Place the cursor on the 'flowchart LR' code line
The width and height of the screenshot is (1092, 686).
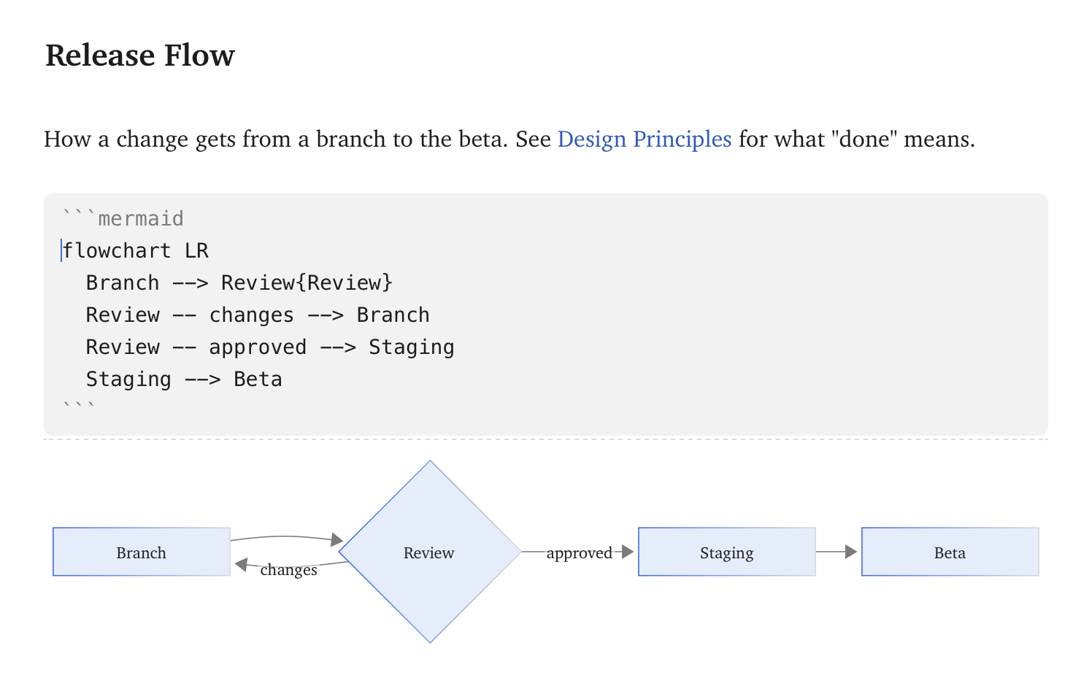coord(136,251)
